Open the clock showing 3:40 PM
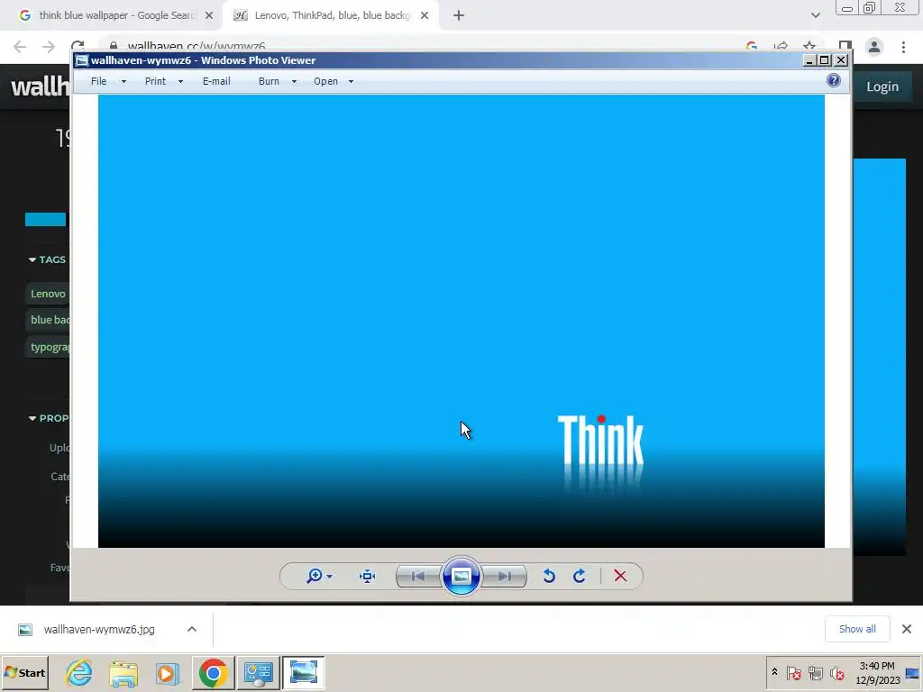 point(877,672)
